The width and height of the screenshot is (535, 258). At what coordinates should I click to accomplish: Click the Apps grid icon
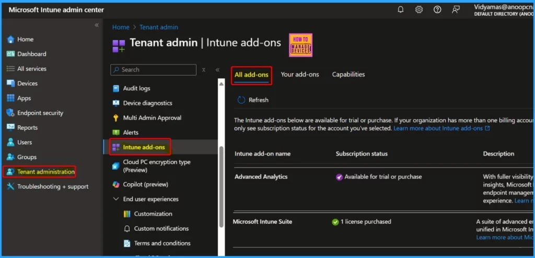(10, 98)
